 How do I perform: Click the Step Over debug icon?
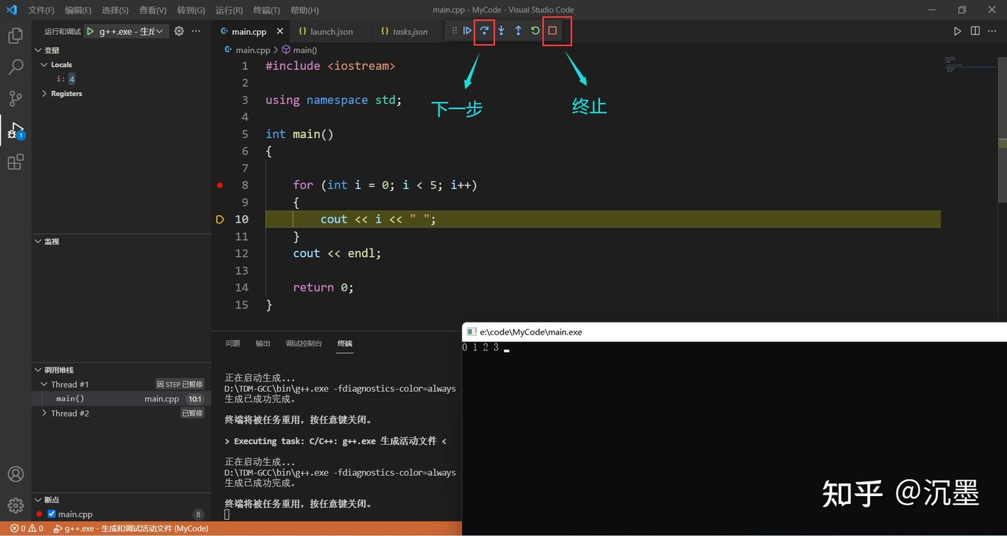(484, 30)
